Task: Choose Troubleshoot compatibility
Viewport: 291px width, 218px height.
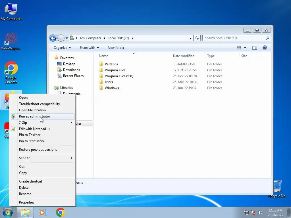Action: click(43, 104)
